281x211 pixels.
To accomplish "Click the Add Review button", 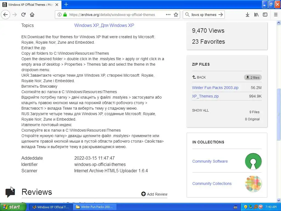I will pyautogui.click(x=154, y=194).
